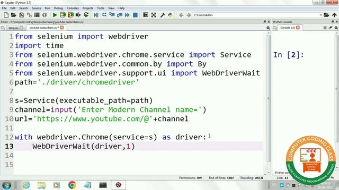Open Preferences with the wrench icon
339x190 pixels.
click(163, 15)
